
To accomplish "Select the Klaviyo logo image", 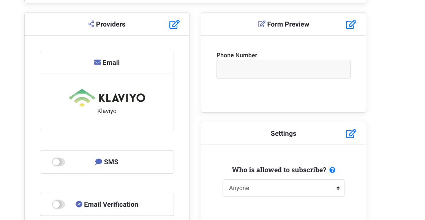I will [x=107, y=98].
